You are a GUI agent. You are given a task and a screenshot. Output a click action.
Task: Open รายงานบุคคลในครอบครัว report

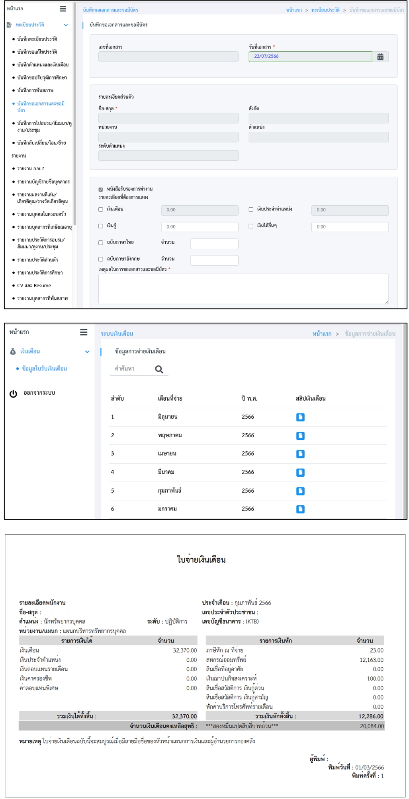[x=42, y=214]
